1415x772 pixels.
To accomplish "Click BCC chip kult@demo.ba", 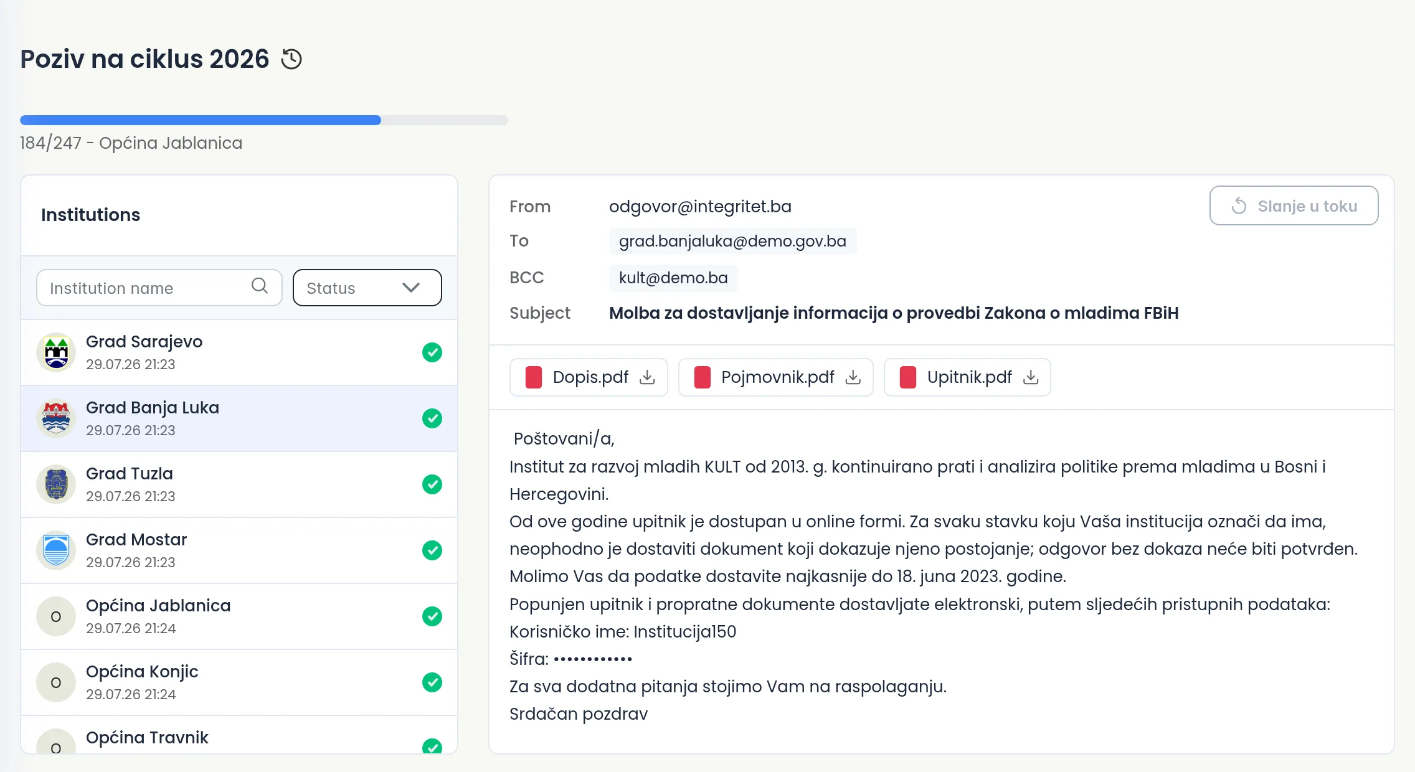I will click(x=673, y=278).
